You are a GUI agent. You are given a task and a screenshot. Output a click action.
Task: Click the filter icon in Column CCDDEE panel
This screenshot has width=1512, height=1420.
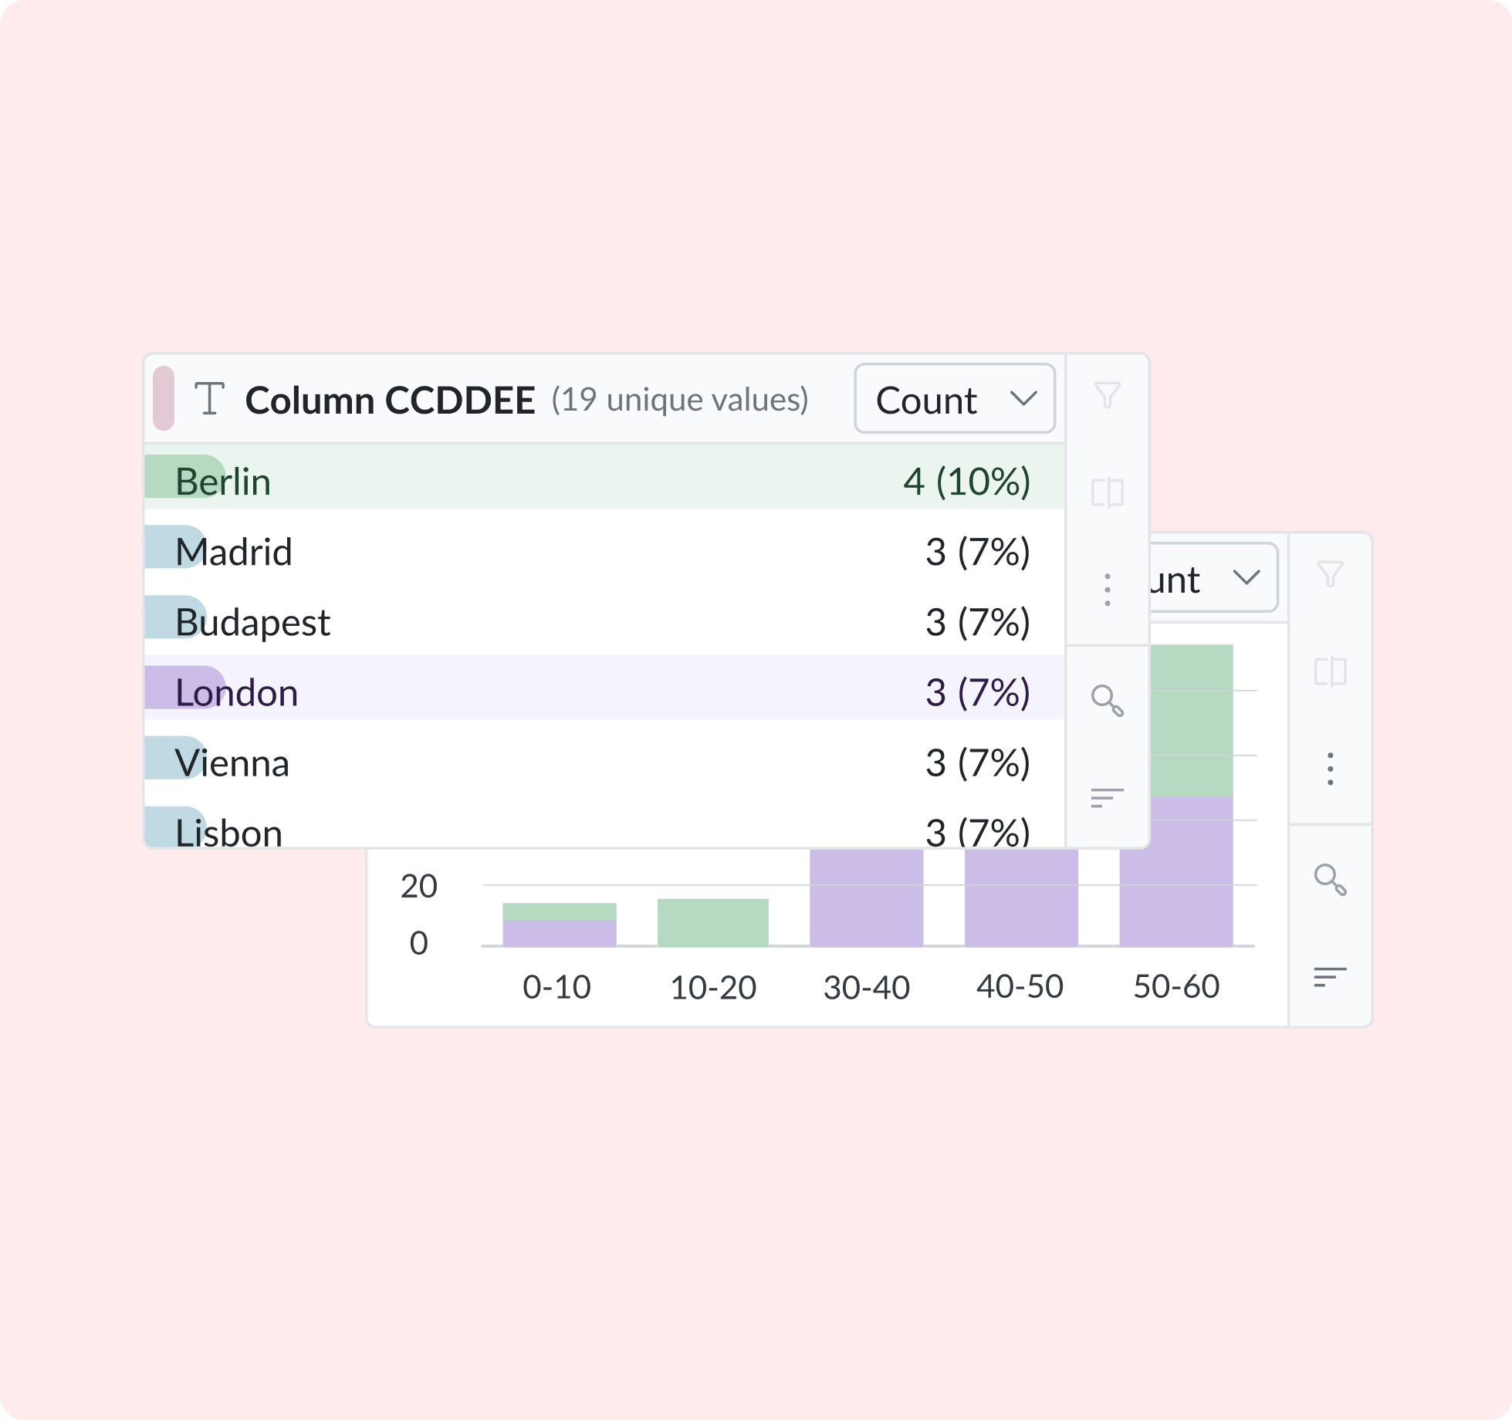pyautogui.click(x=1107, y=396)
